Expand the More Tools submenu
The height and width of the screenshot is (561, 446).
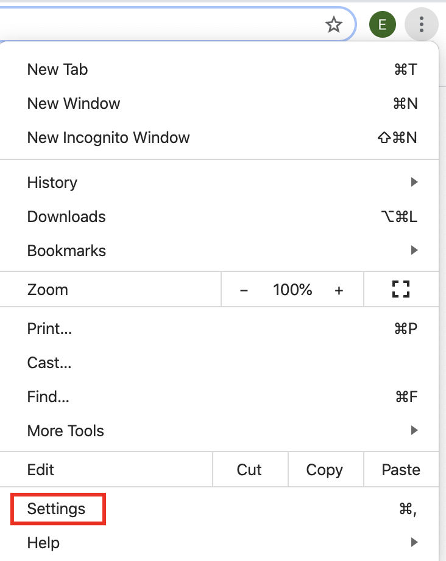click(x=65, y=431)
